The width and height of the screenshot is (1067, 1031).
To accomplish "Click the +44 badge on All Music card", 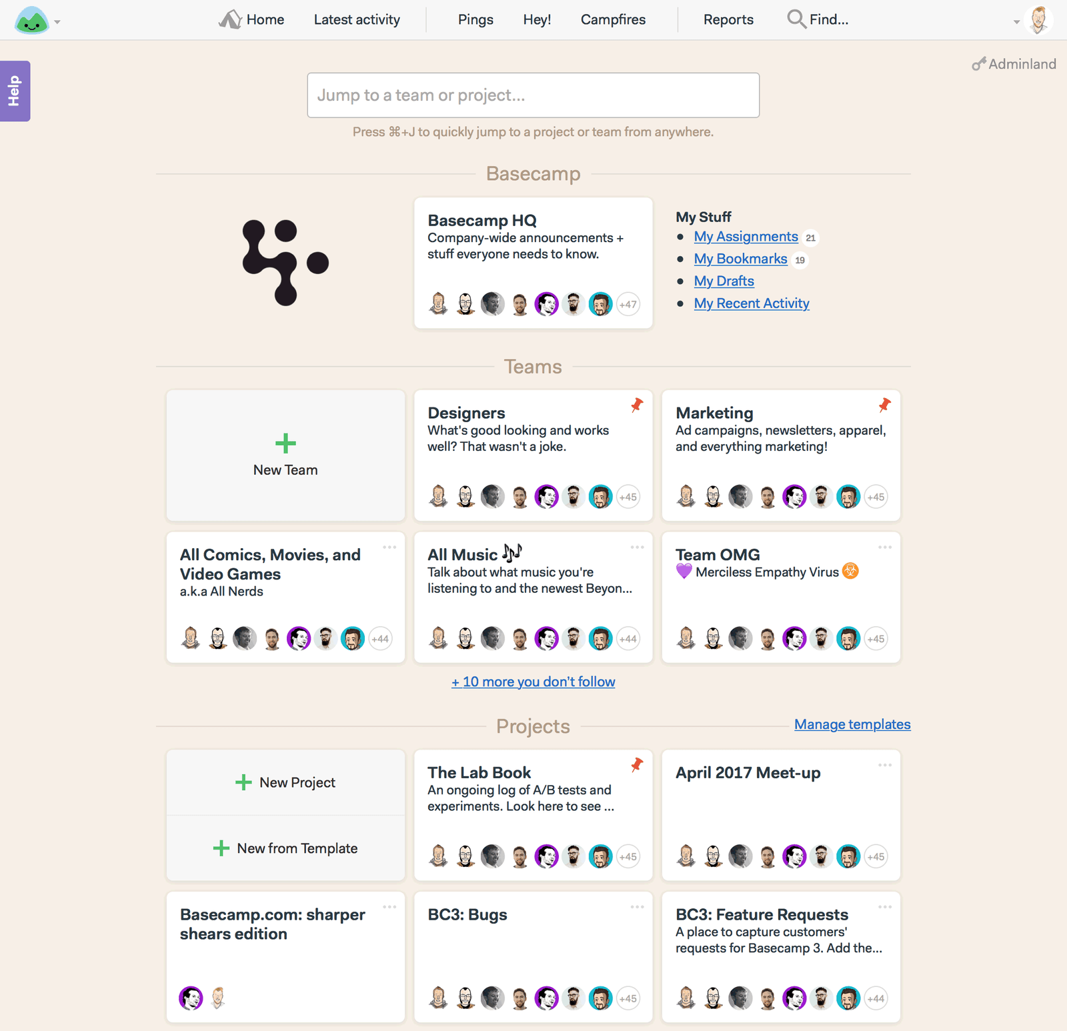I will (x=628, y=639).
